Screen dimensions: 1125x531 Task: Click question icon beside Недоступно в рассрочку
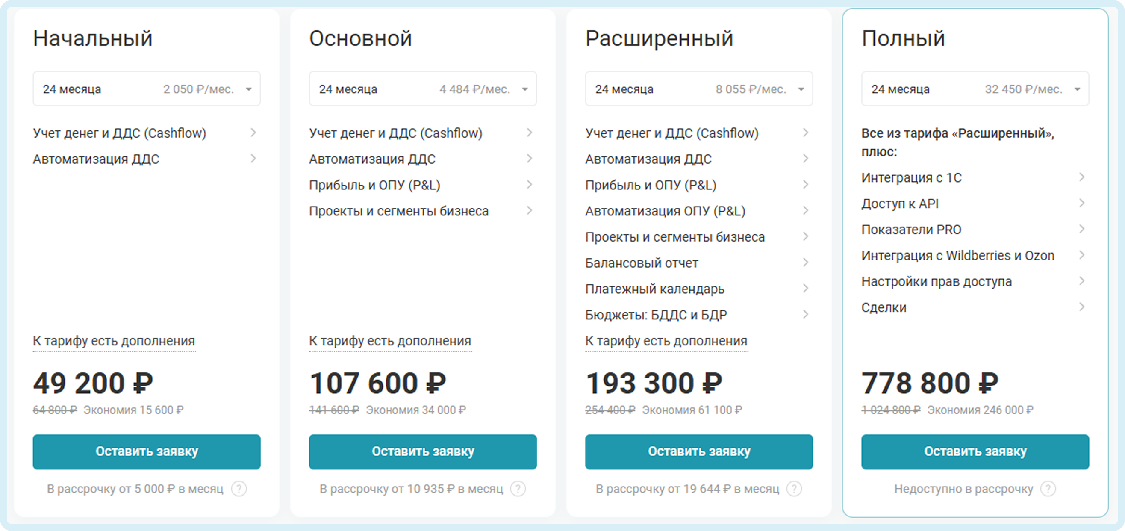point(1048,489)
